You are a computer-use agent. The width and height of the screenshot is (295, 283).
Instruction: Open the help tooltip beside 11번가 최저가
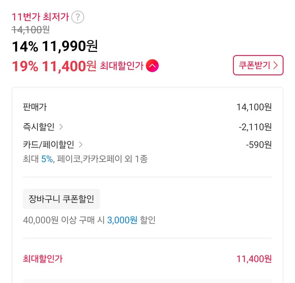coord(78,17)
